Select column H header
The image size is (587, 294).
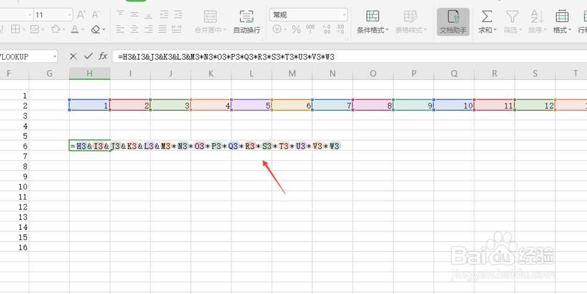click(89, 73)
